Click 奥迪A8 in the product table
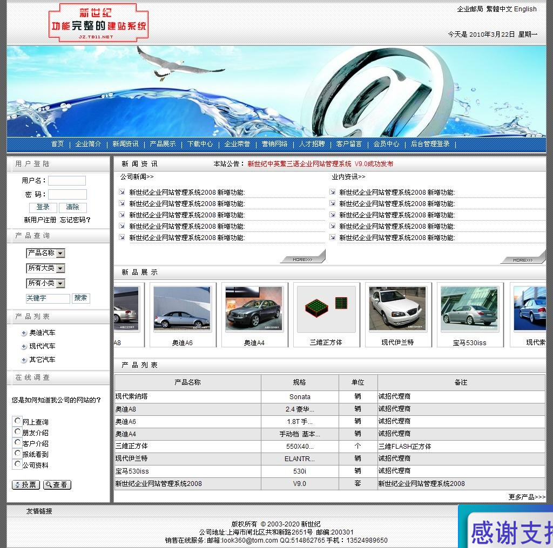 125,409
